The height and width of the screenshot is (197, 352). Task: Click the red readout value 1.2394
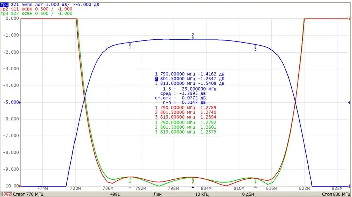click(x=208, y=117)
